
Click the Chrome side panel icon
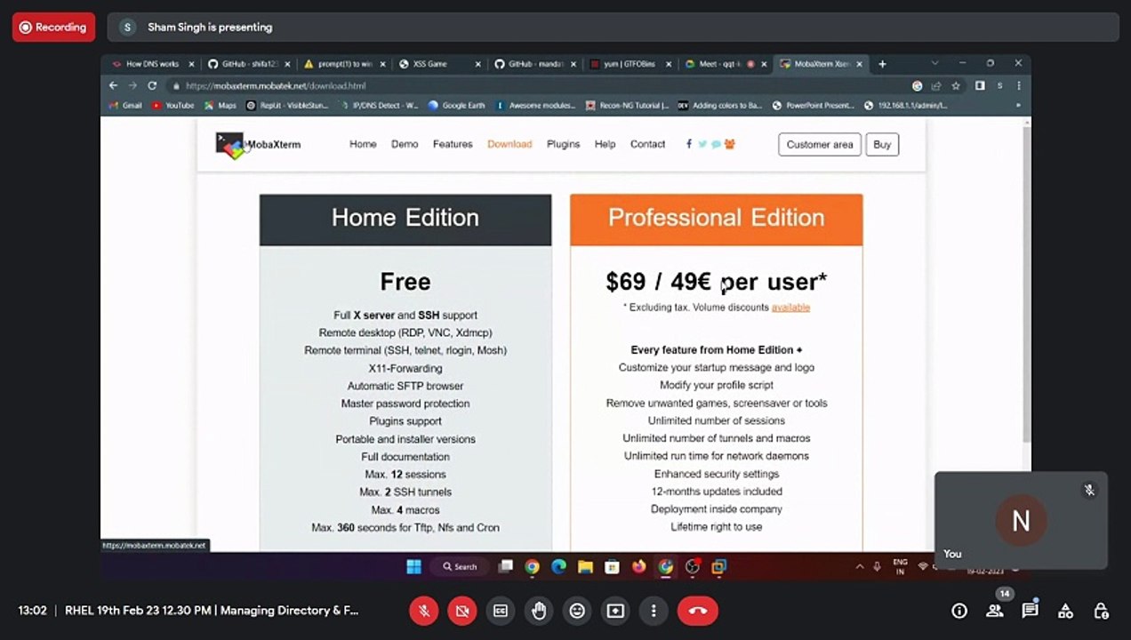980,86
